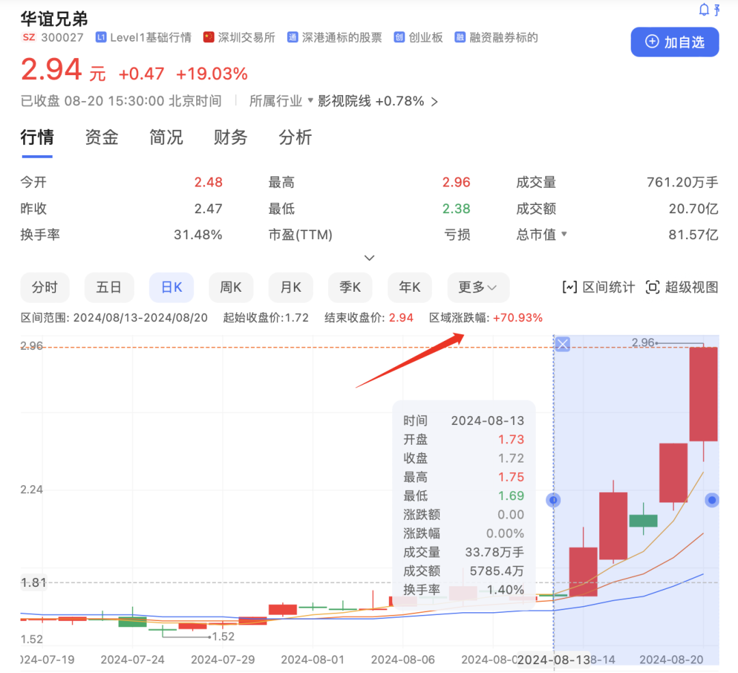Click the 2024-08-13 date label on axis

554,660
